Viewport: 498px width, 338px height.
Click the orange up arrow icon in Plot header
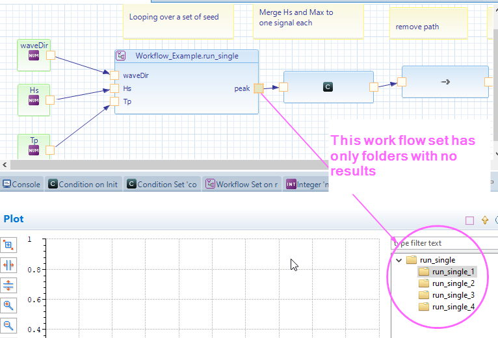click(x=484, y=220)
